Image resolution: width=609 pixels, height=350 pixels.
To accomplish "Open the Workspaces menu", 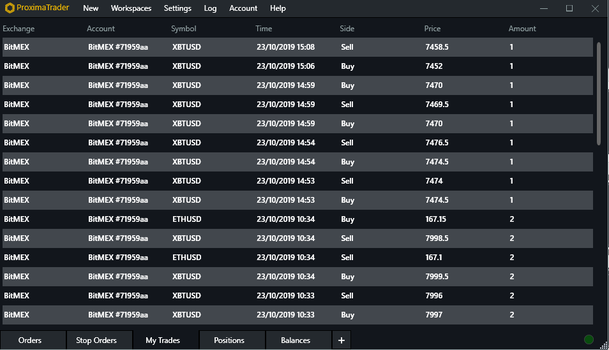I will point(131,8).
